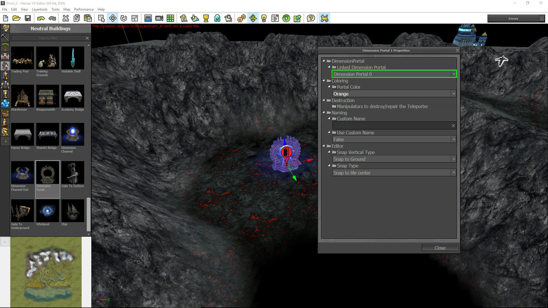This screenshot has width=548, height=308.
Task: Open the tree vegetation category in sidebar
Action: [5, 47]
